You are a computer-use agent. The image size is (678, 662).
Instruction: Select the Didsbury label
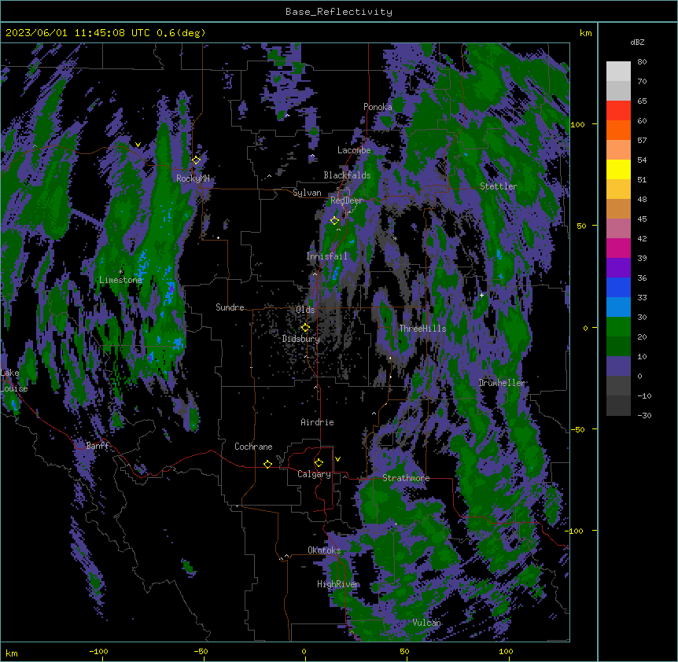coord(301,339)
